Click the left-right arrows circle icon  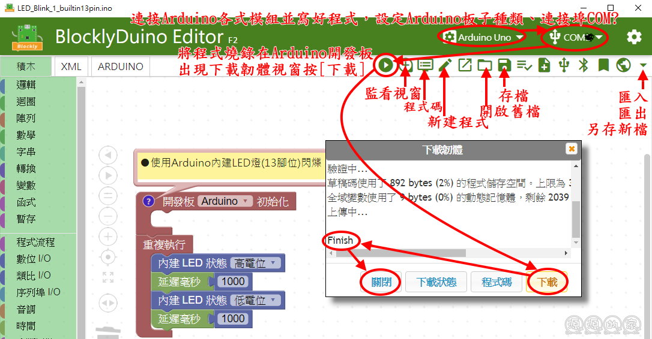[108, 303]
